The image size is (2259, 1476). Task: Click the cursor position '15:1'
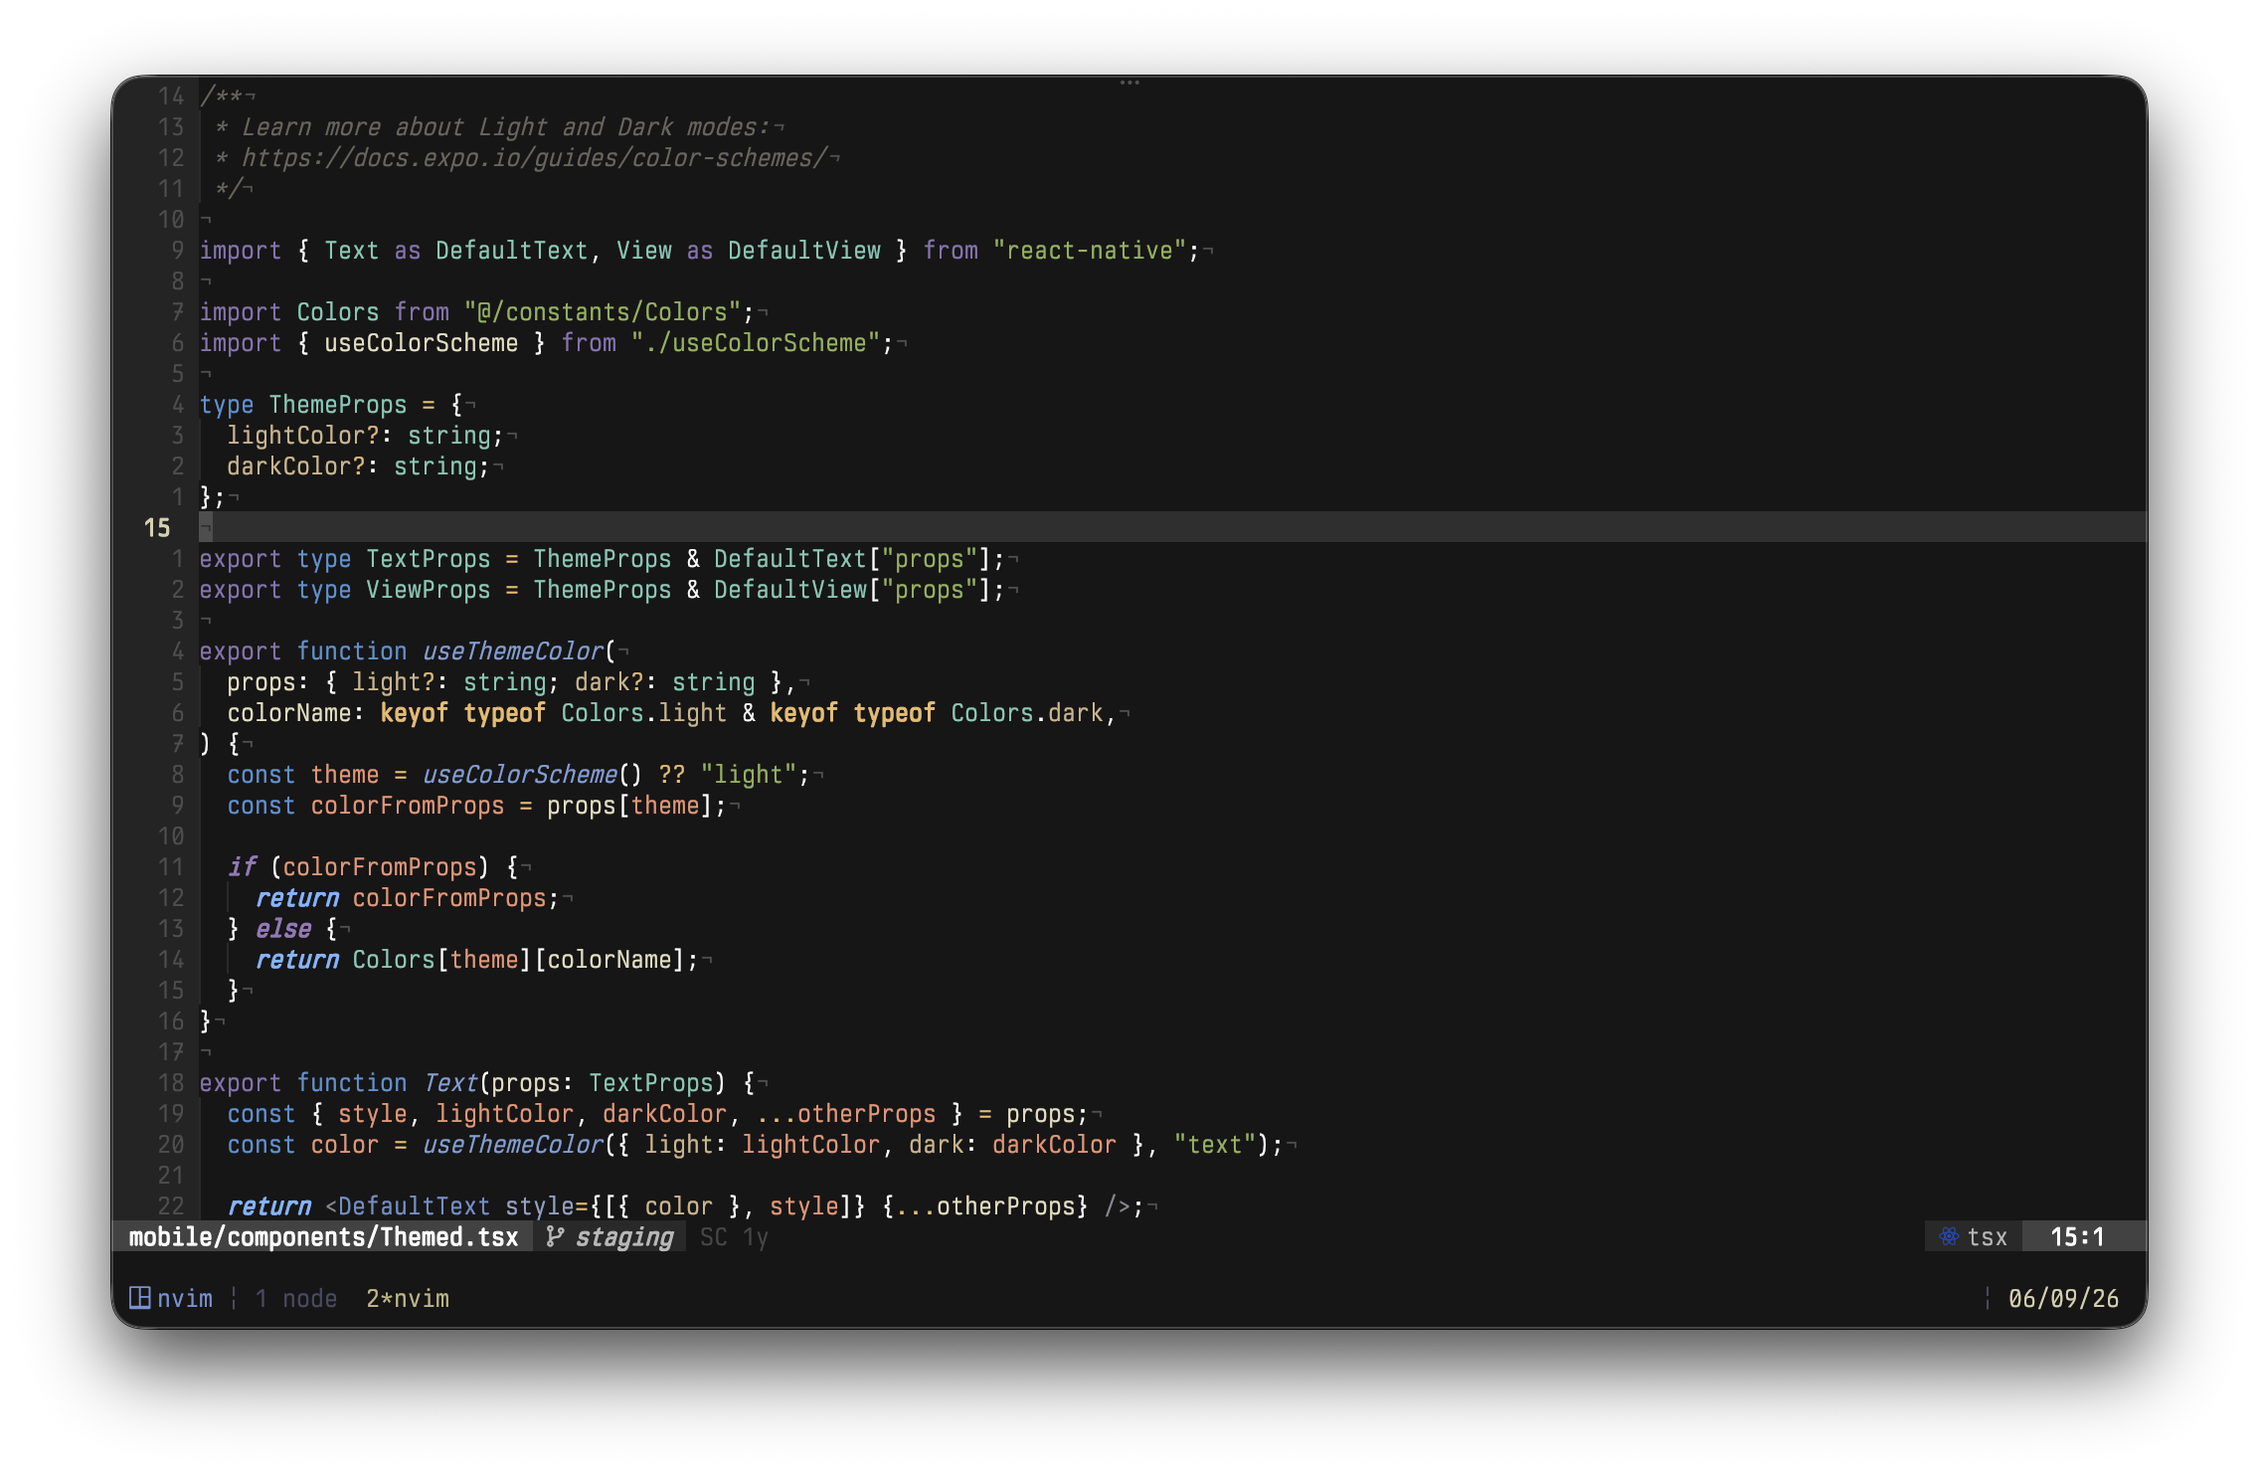(2077, 1236)
